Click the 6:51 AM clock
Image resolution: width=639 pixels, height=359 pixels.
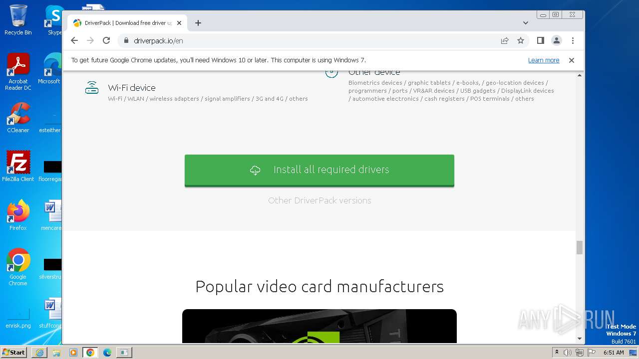(x=614, y=353)
